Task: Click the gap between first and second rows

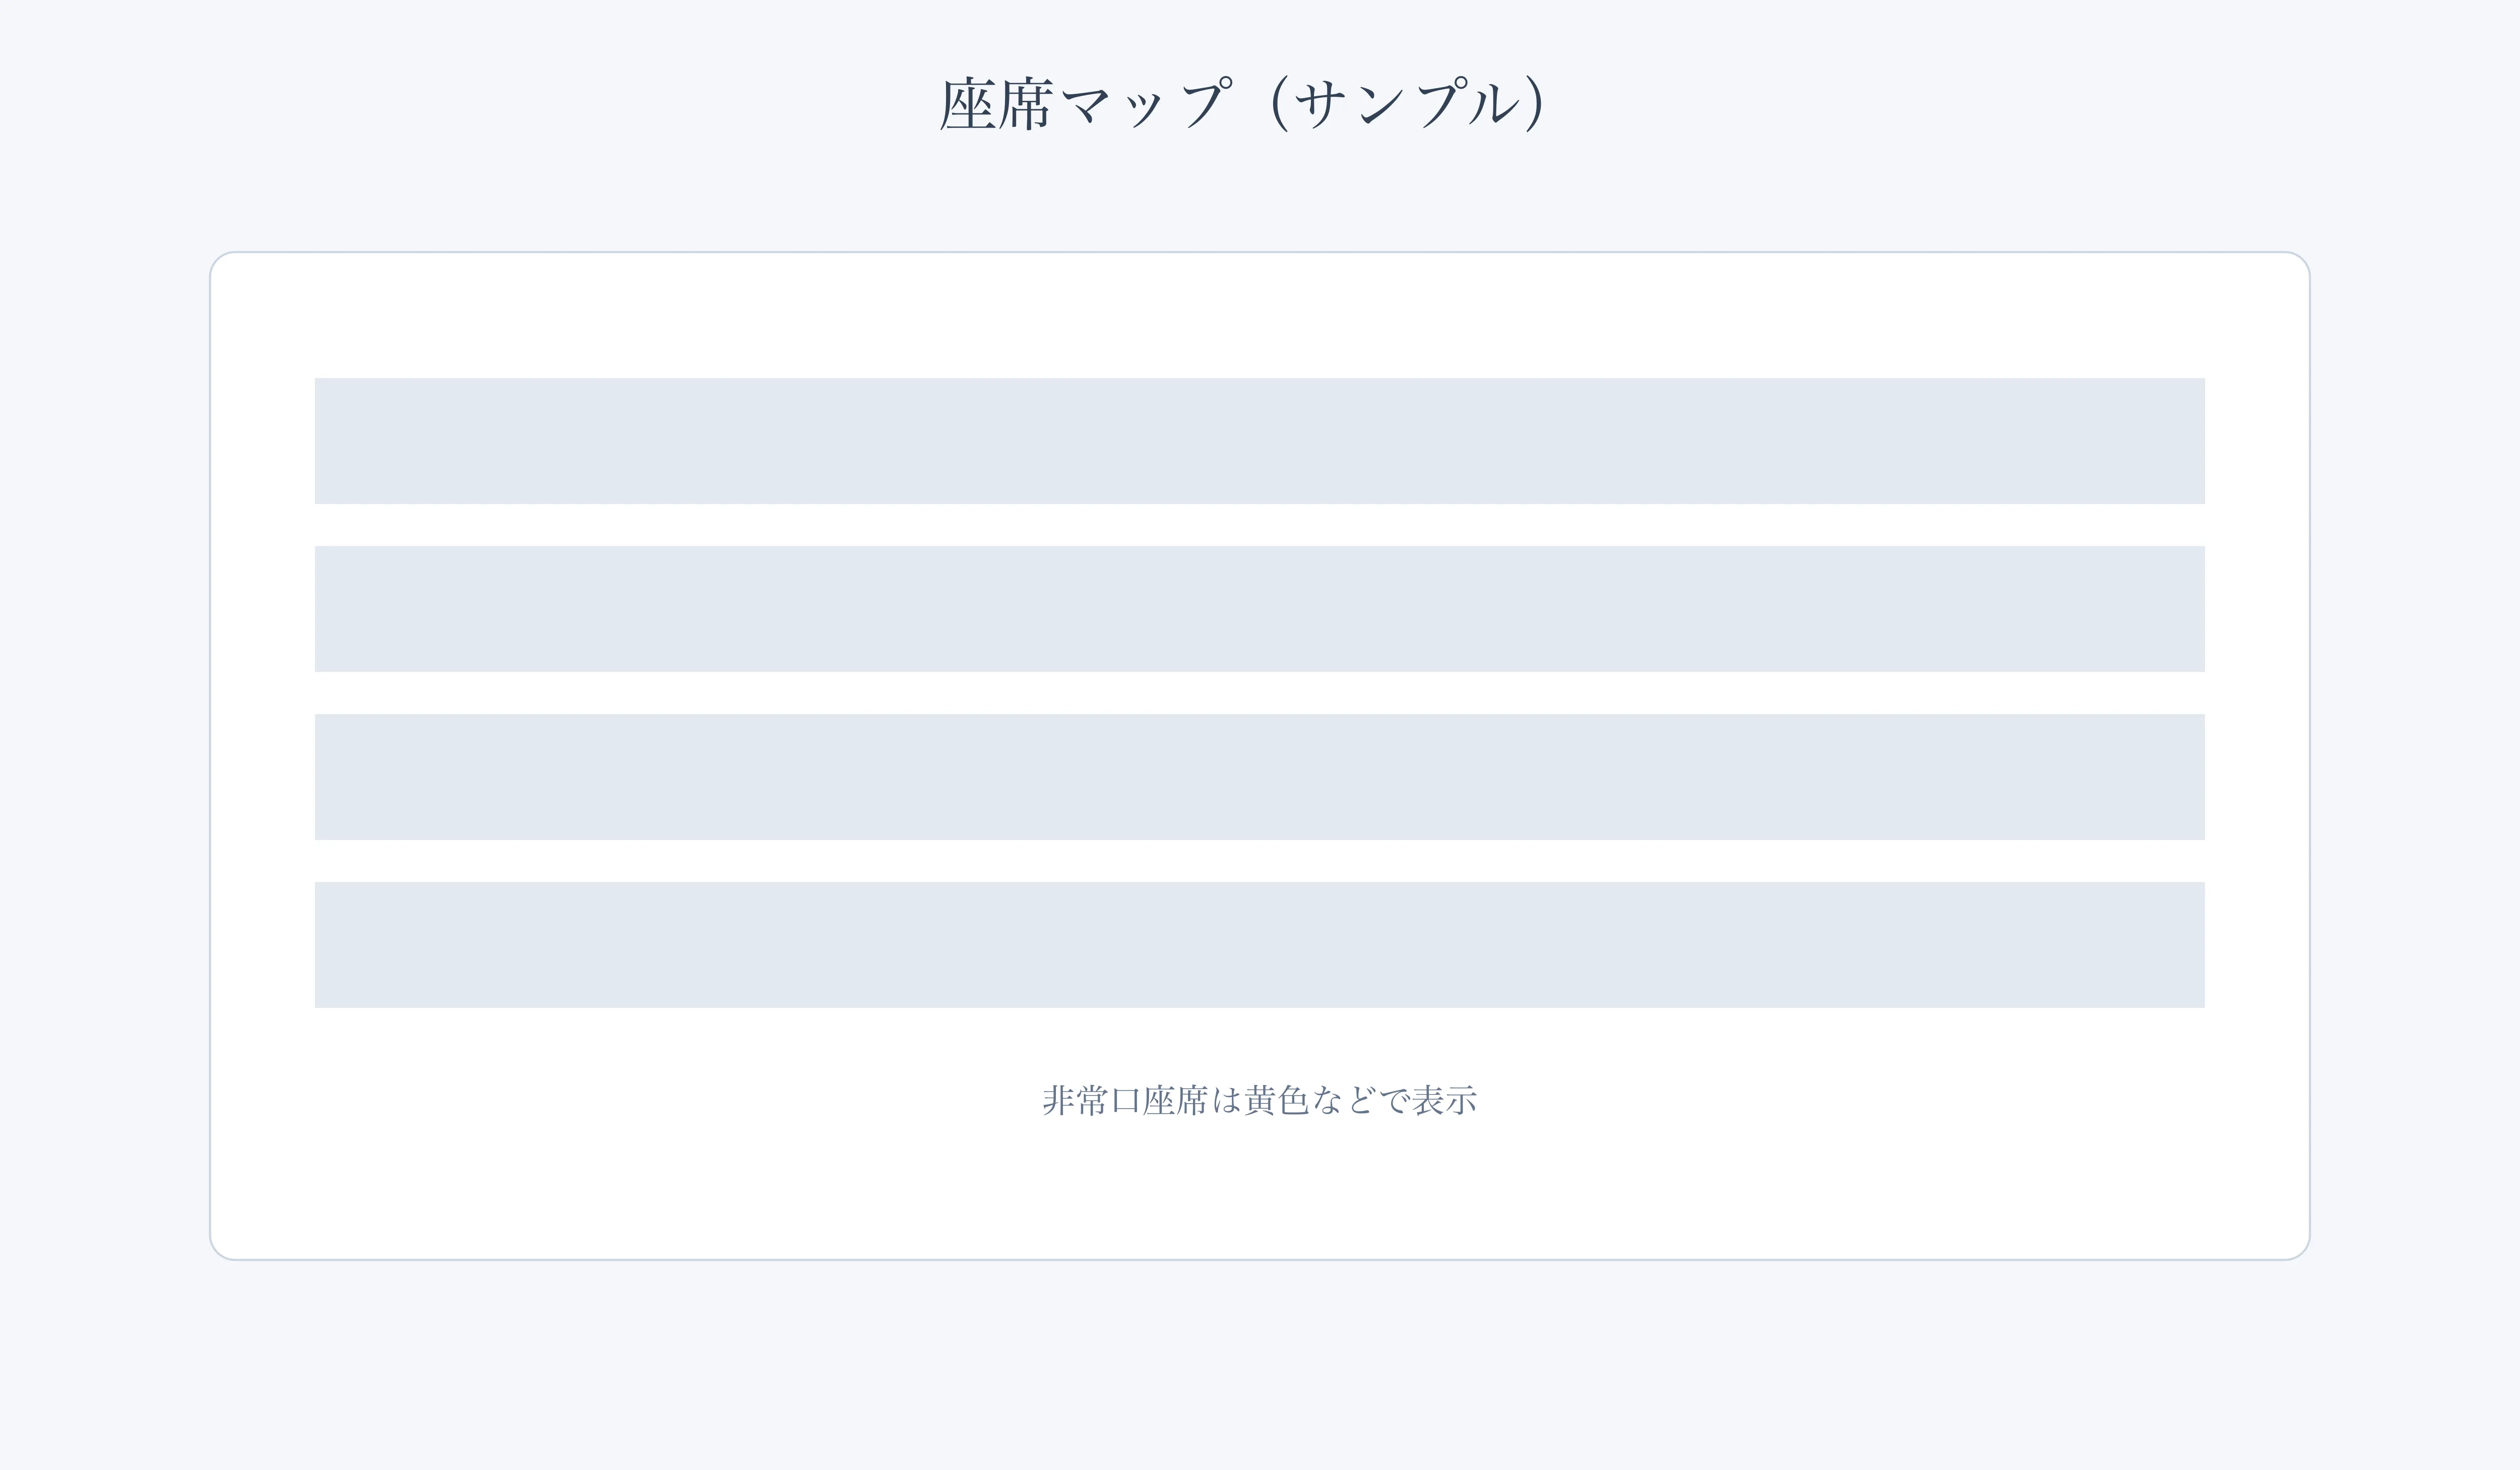Action: [x=1260, y=525]
